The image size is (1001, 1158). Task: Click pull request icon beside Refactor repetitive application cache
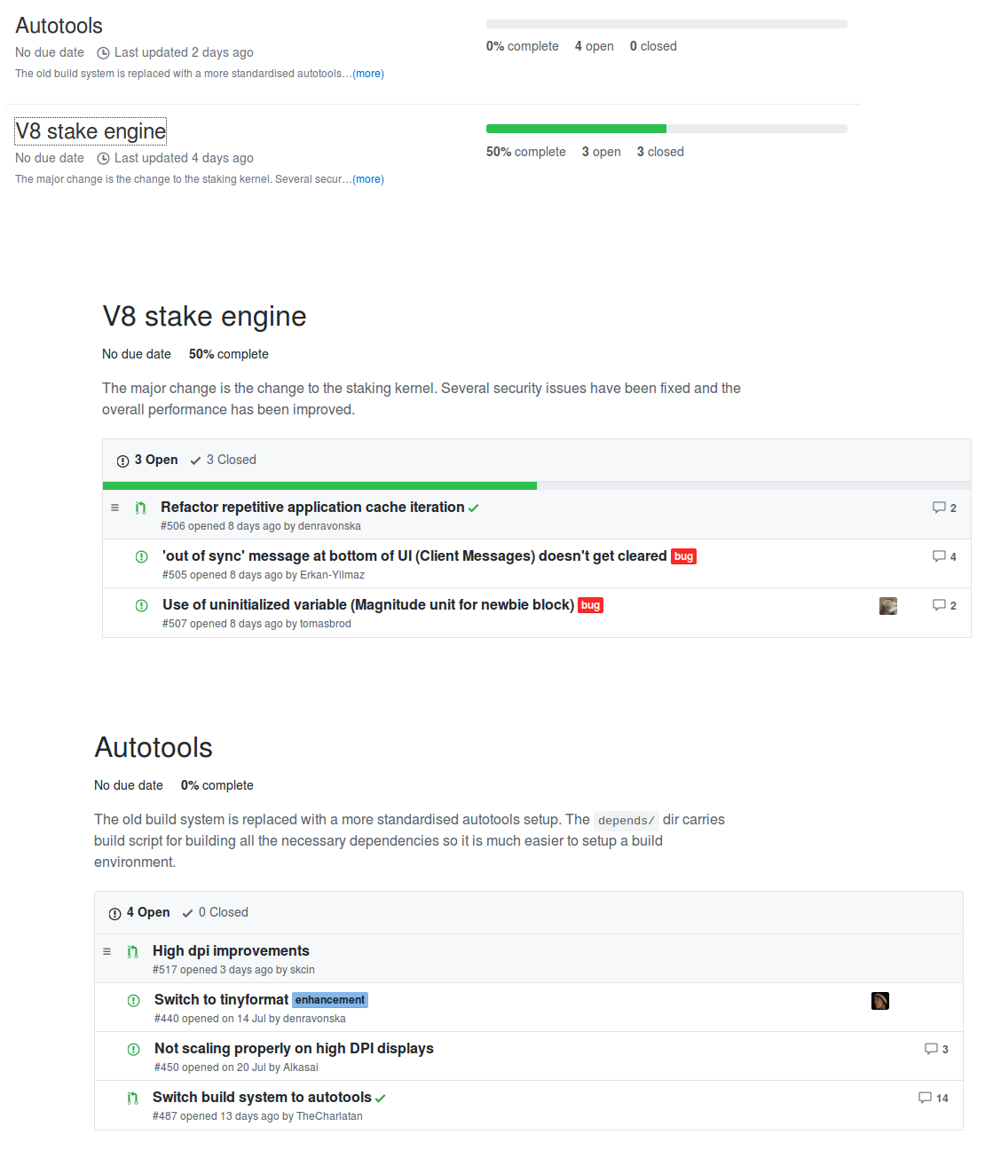pyautogui.click(x=140, y=508)
